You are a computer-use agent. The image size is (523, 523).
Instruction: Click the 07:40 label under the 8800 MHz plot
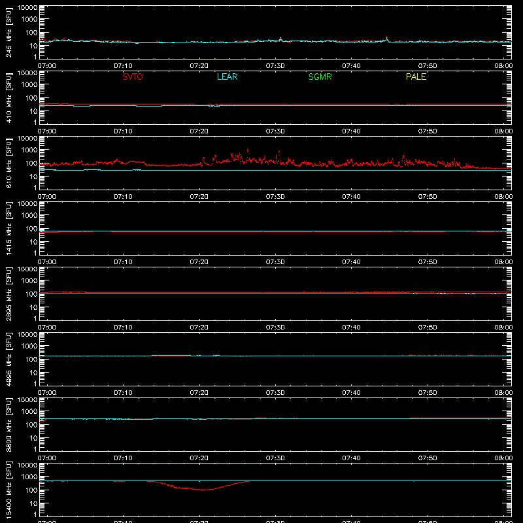click(351, 458)
